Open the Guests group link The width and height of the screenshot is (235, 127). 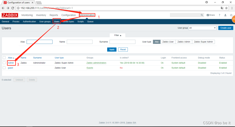click(x=90, y=68)
